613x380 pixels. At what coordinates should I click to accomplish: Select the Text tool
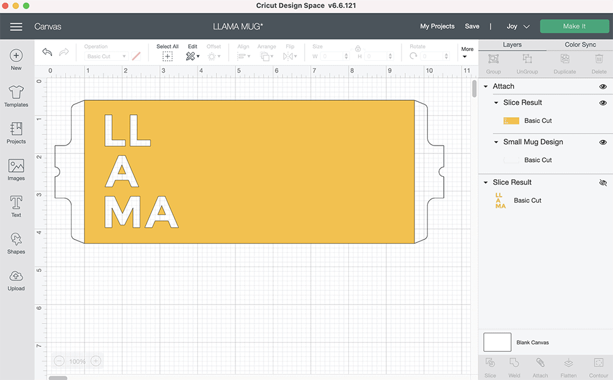16,207
